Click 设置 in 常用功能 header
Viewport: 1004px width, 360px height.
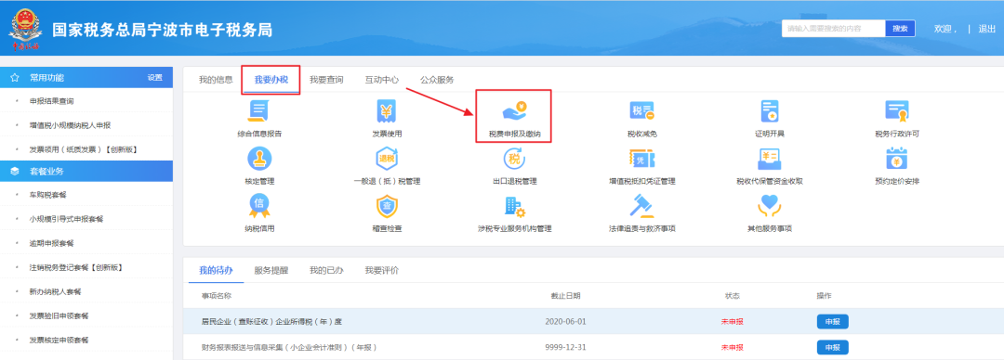[155, 77]
